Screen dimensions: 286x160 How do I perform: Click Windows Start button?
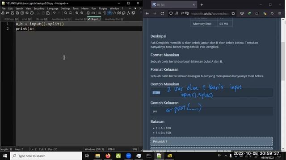[x=5, y=156]
